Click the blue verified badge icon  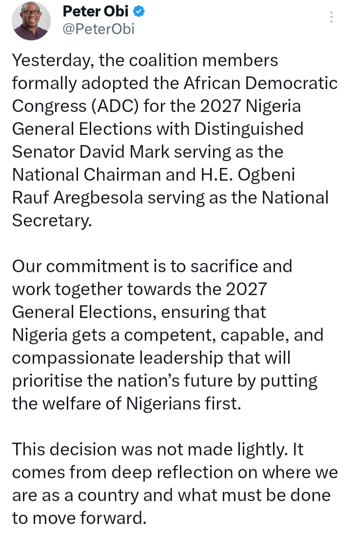(x=139, y=10)
